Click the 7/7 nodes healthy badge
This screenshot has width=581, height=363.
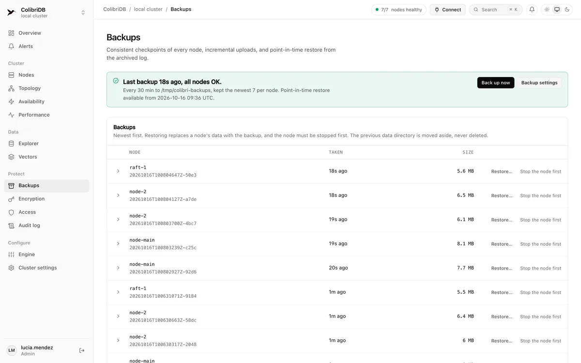pyautogui.click(x=399, y=10)
